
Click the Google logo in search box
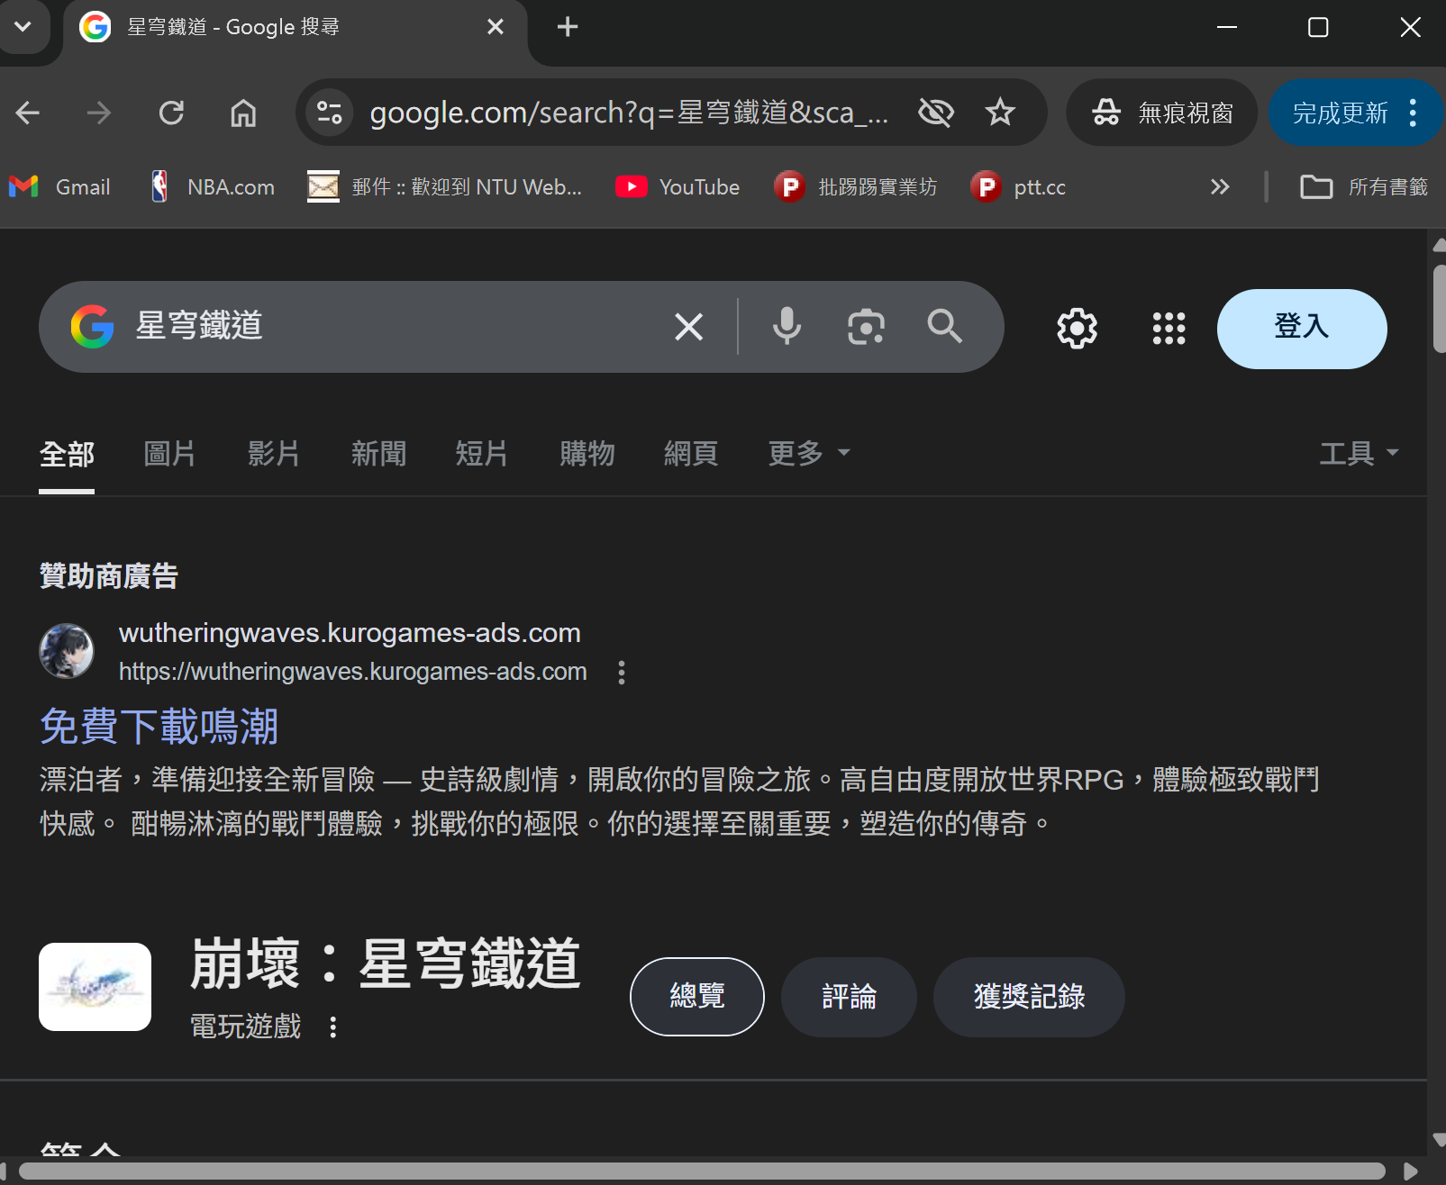pos(93,326)
